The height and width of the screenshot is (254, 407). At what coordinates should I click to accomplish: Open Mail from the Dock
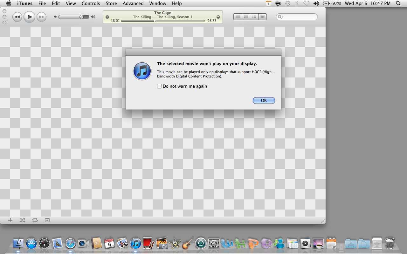(x=57, y=244)
